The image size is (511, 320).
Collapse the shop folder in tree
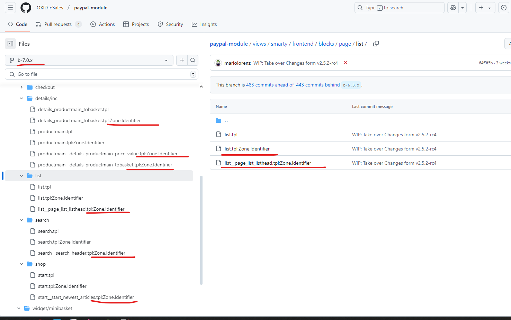pos(21,264)
